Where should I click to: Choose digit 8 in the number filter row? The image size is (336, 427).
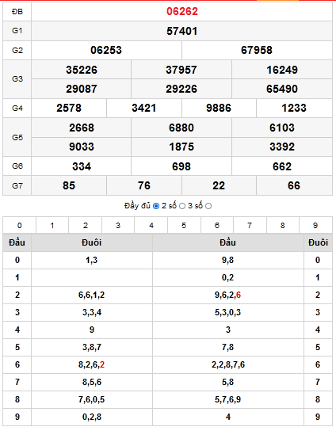point(283,226)
